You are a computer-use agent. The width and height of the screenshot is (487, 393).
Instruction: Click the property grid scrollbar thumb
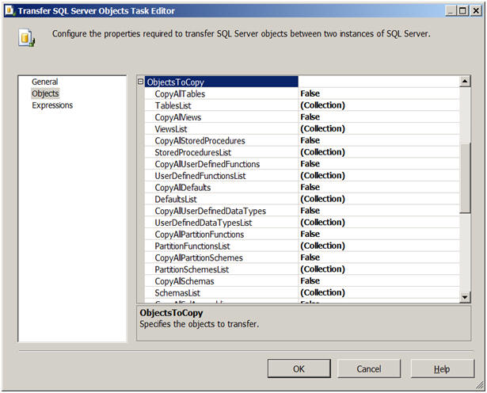(465, 178)
